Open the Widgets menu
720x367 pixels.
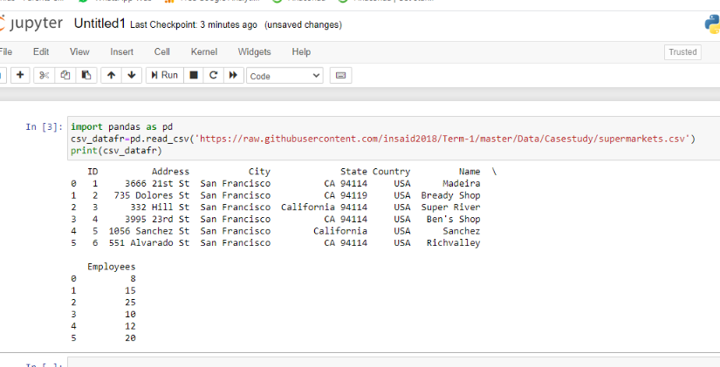tap(254, 51)
